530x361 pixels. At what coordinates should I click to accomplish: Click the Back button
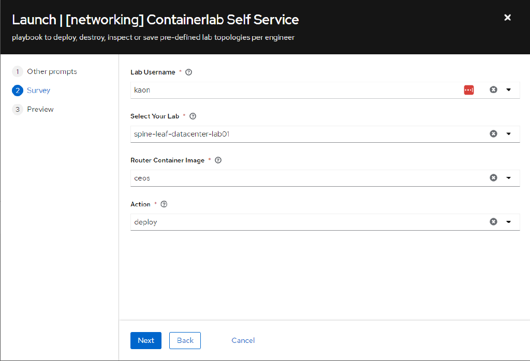pos(185,340)
